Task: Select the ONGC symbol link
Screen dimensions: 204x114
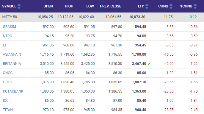Action: pos(8,73)
